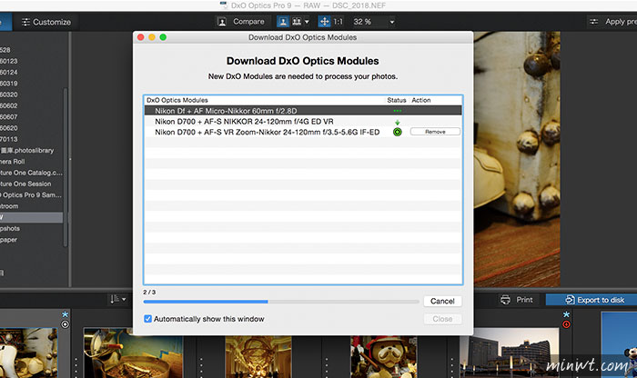Click the green installed circle status icon
Image resolution: width=637 pixels, height=378 pixels.
[398, 132]
